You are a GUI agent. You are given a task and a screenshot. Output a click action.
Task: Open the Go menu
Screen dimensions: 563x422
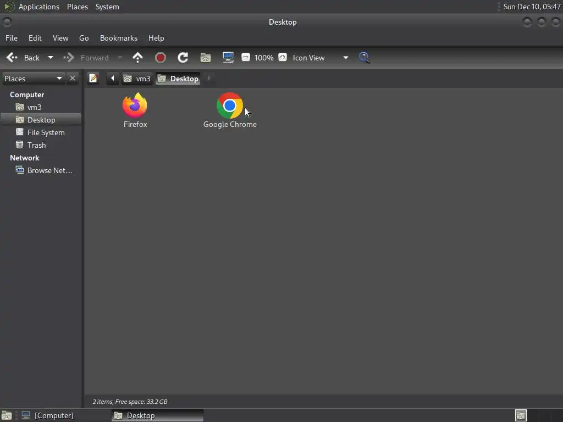point(84,38)
